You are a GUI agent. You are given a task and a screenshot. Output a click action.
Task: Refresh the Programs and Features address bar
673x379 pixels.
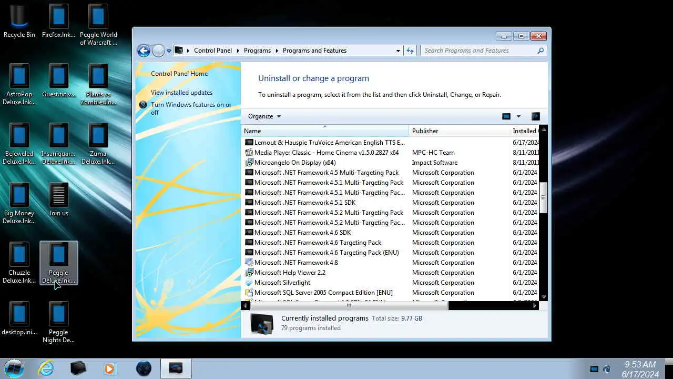pos(411,51)
